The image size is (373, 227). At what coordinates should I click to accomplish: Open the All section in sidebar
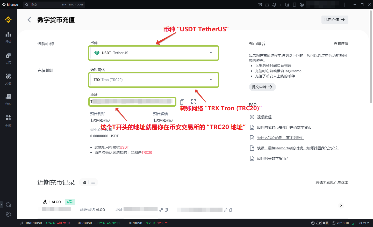[x=8, y=121]
